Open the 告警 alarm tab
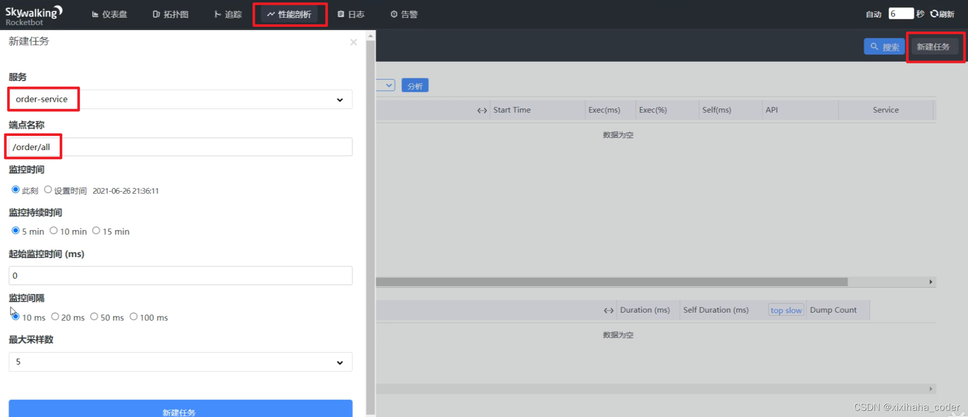Viewport: 968px width, 417px height. tap(404, 15)
